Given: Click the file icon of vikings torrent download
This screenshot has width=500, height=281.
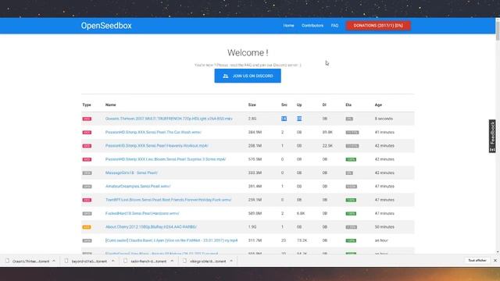Looking at the screenshot, I should [184, 261].
